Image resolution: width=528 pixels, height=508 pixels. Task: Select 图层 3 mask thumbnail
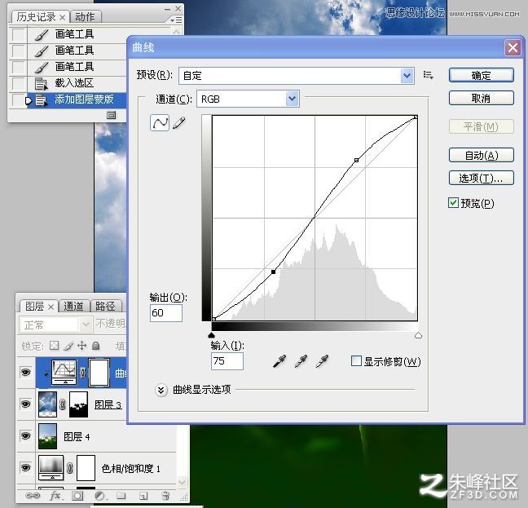click(79, 404)
